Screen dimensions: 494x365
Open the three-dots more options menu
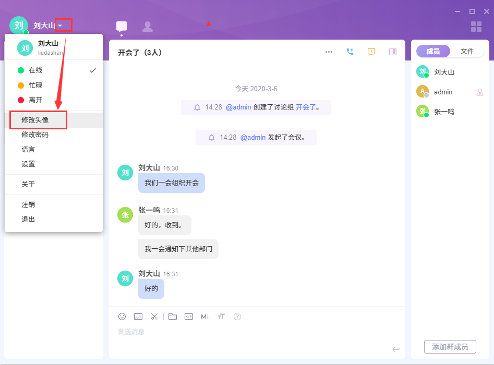pos(329,52)
